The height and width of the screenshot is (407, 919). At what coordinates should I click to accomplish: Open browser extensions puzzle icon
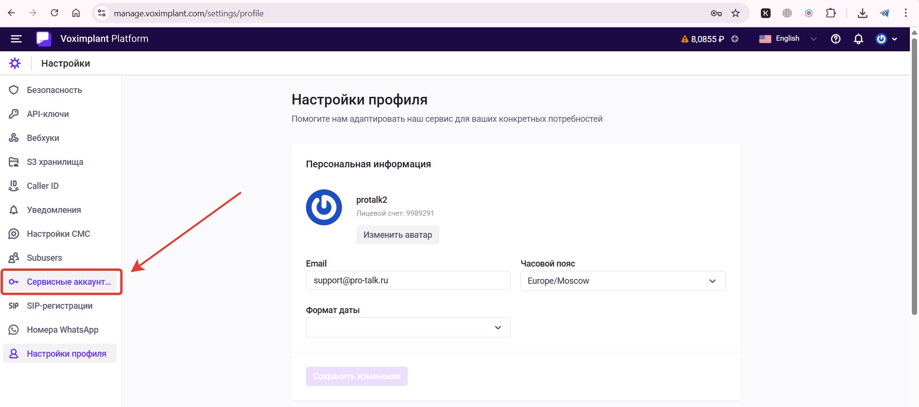[x=831, y=13]
